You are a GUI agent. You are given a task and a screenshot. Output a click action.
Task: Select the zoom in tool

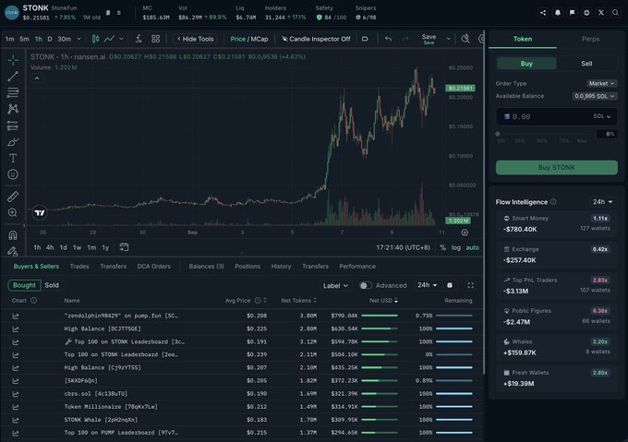coord(13,212)
